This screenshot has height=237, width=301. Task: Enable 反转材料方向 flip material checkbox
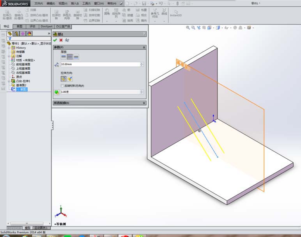(62, 86)
